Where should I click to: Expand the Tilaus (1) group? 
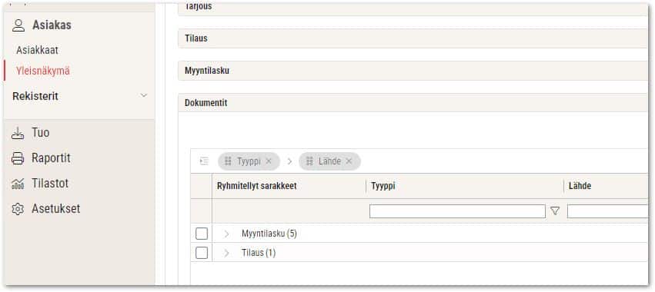point(226,254)
